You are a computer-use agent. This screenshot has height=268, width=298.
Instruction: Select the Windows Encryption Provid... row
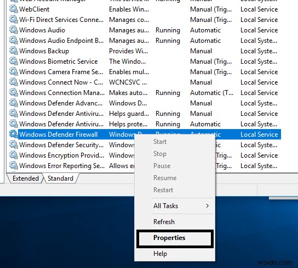click(x=145, y=155)
